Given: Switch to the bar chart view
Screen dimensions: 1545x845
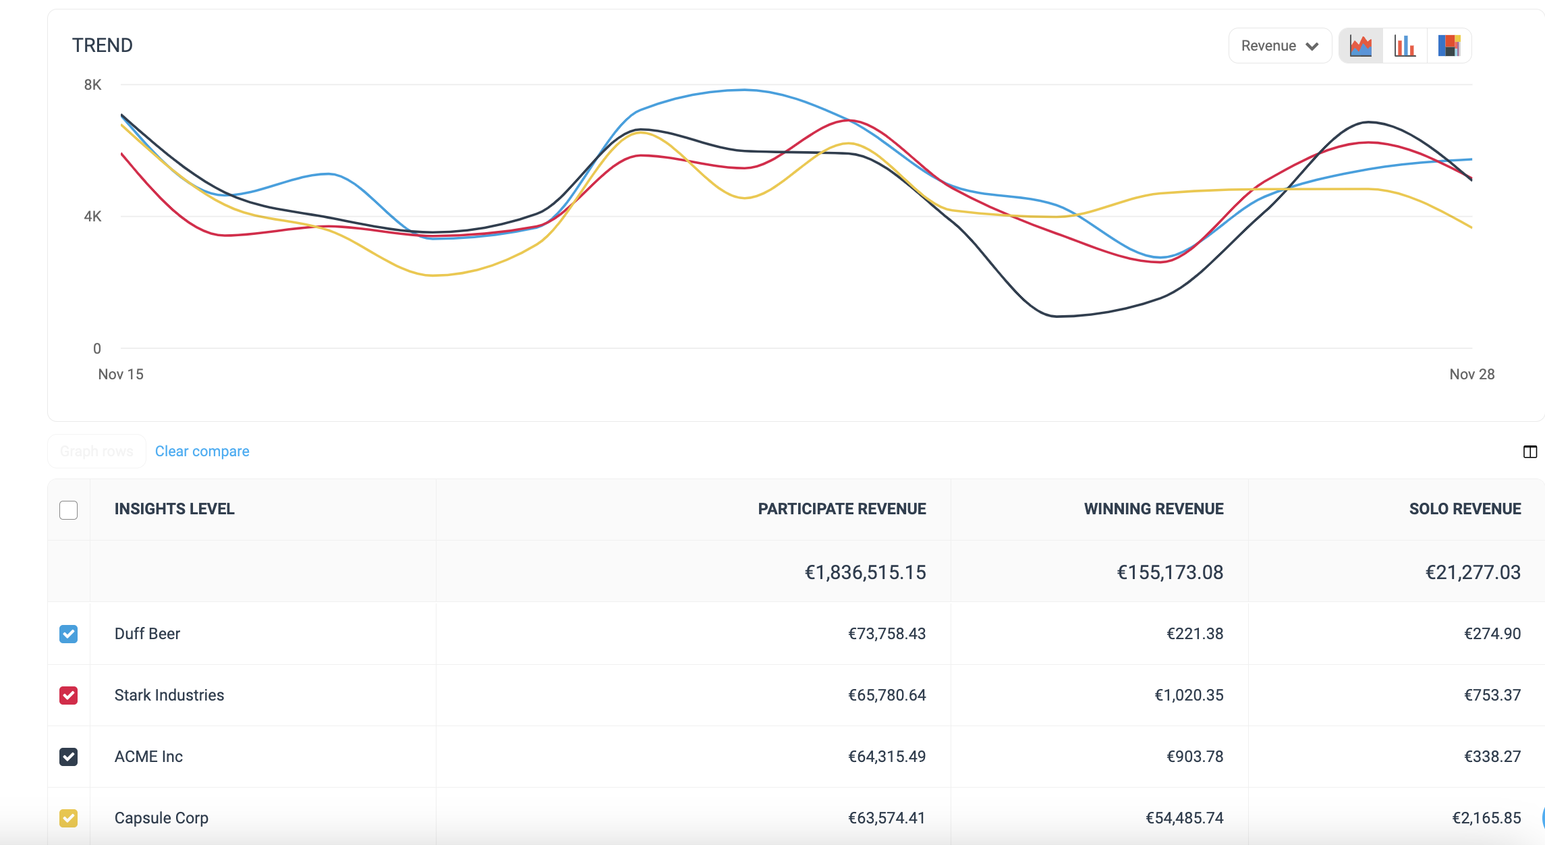Looking at the screenshot, I should click(x=1405, y=46).
